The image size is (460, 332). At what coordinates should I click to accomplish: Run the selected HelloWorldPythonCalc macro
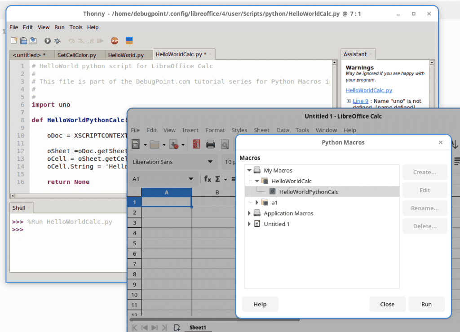[x=426, y=304]
